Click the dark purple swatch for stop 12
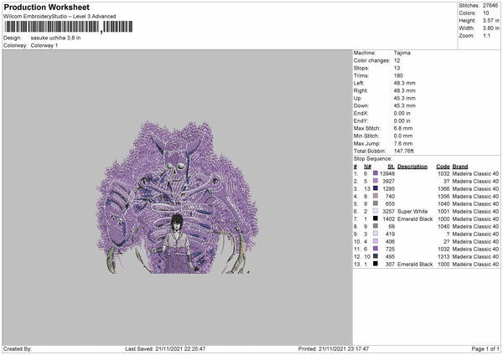Image resolution: width=503 pixels, height=355 pixels. point(376,256)
